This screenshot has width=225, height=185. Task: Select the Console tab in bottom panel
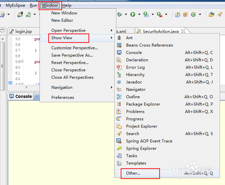pyautogui.click(x=21, y=96)
